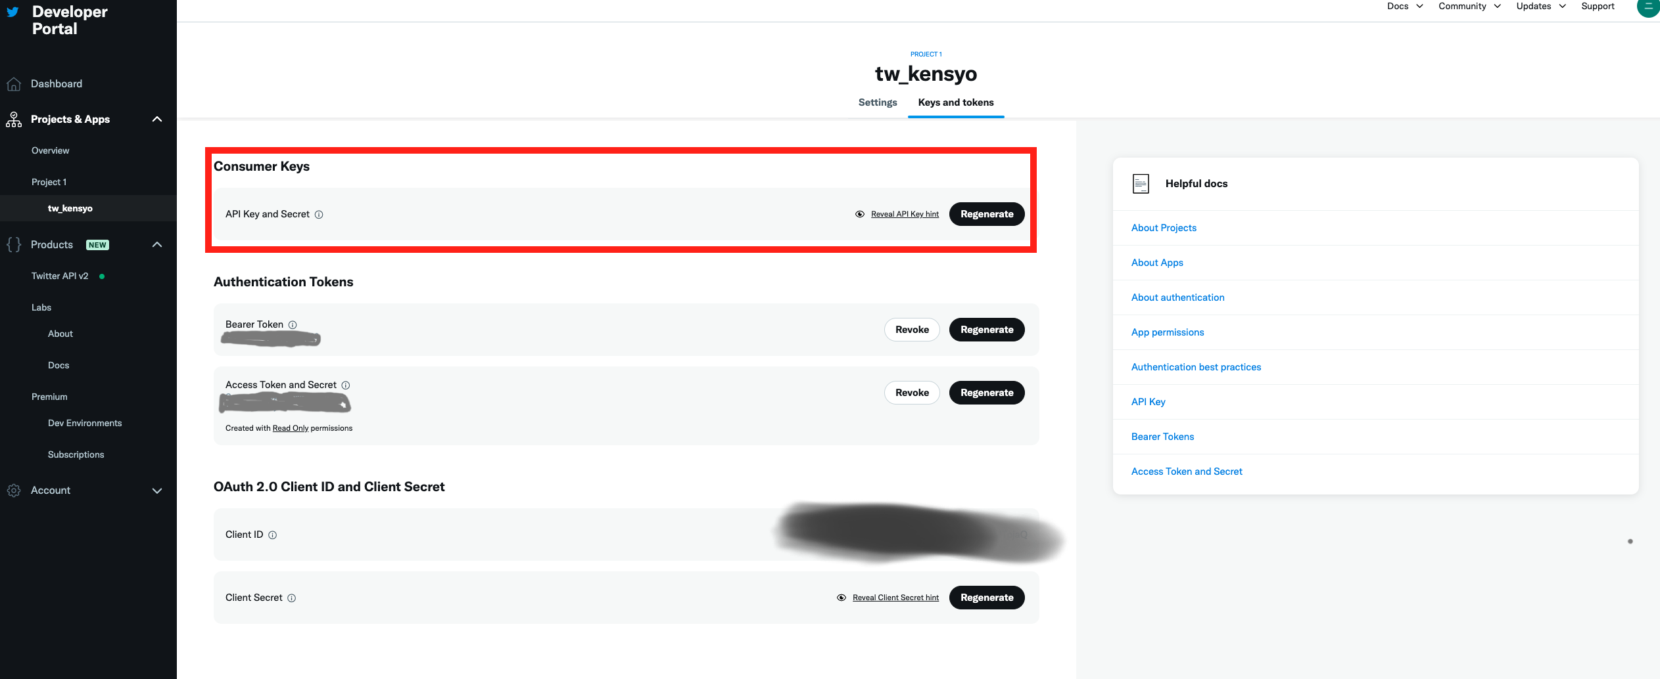Click the Projects & Apps hierarchy icon
Viewport: 1660px width, 679px height.
14,120
